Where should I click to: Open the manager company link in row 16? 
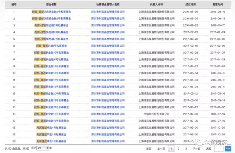click(108, 114)
